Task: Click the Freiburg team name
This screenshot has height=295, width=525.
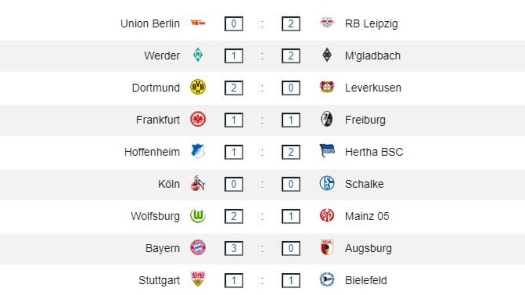Action: coord(365,120)
